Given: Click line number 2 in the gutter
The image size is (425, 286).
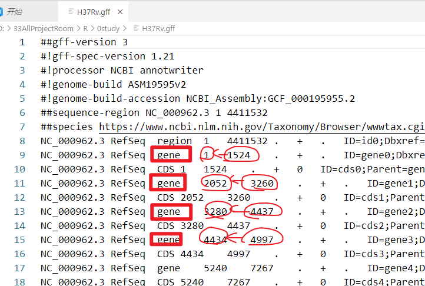Looking at the screenshot, I should point(22,56).
